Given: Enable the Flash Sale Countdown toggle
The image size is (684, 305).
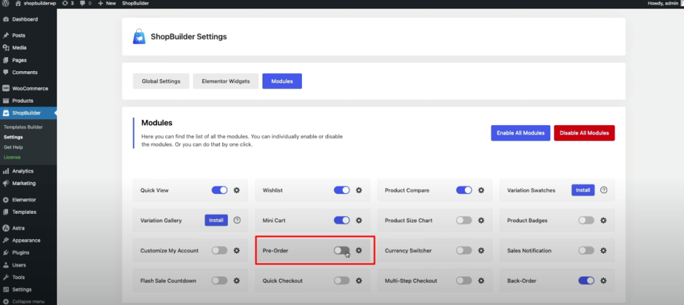Looking at the screenshot, I should tap(219, 280).
